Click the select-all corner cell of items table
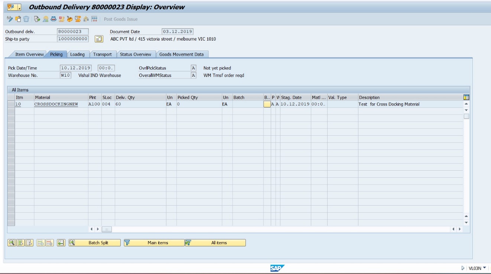 click(x=11, y=97)
